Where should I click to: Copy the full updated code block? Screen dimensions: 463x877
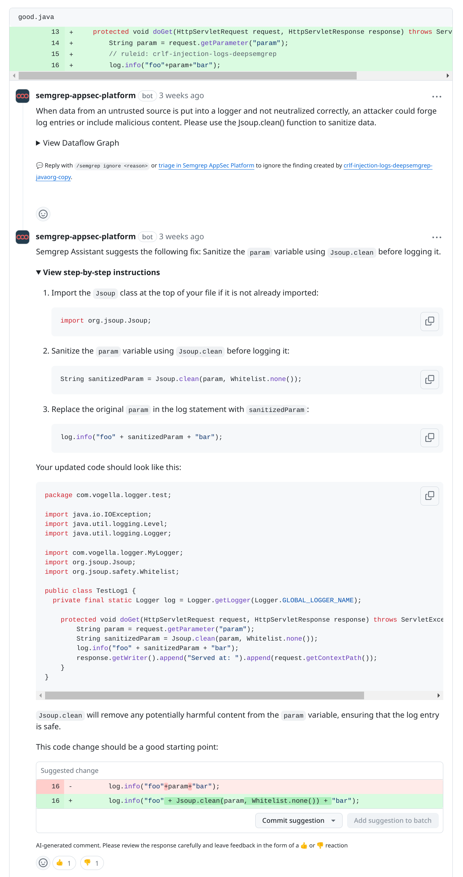point(429,496)
